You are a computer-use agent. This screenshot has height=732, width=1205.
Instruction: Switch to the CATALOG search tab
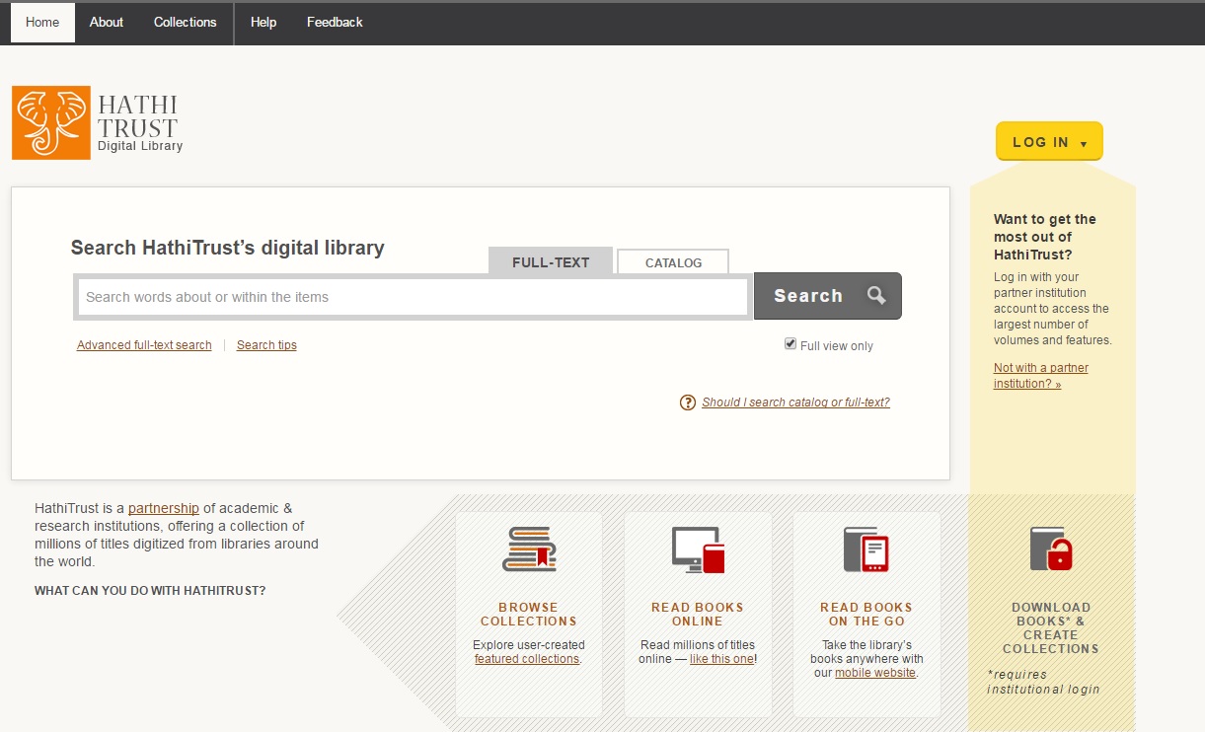(673, 262)
